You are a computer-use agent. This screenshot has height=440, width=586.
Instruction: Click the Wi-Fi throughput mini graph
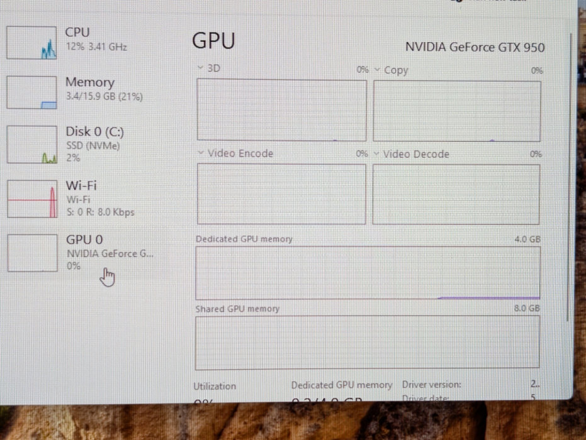31,199
